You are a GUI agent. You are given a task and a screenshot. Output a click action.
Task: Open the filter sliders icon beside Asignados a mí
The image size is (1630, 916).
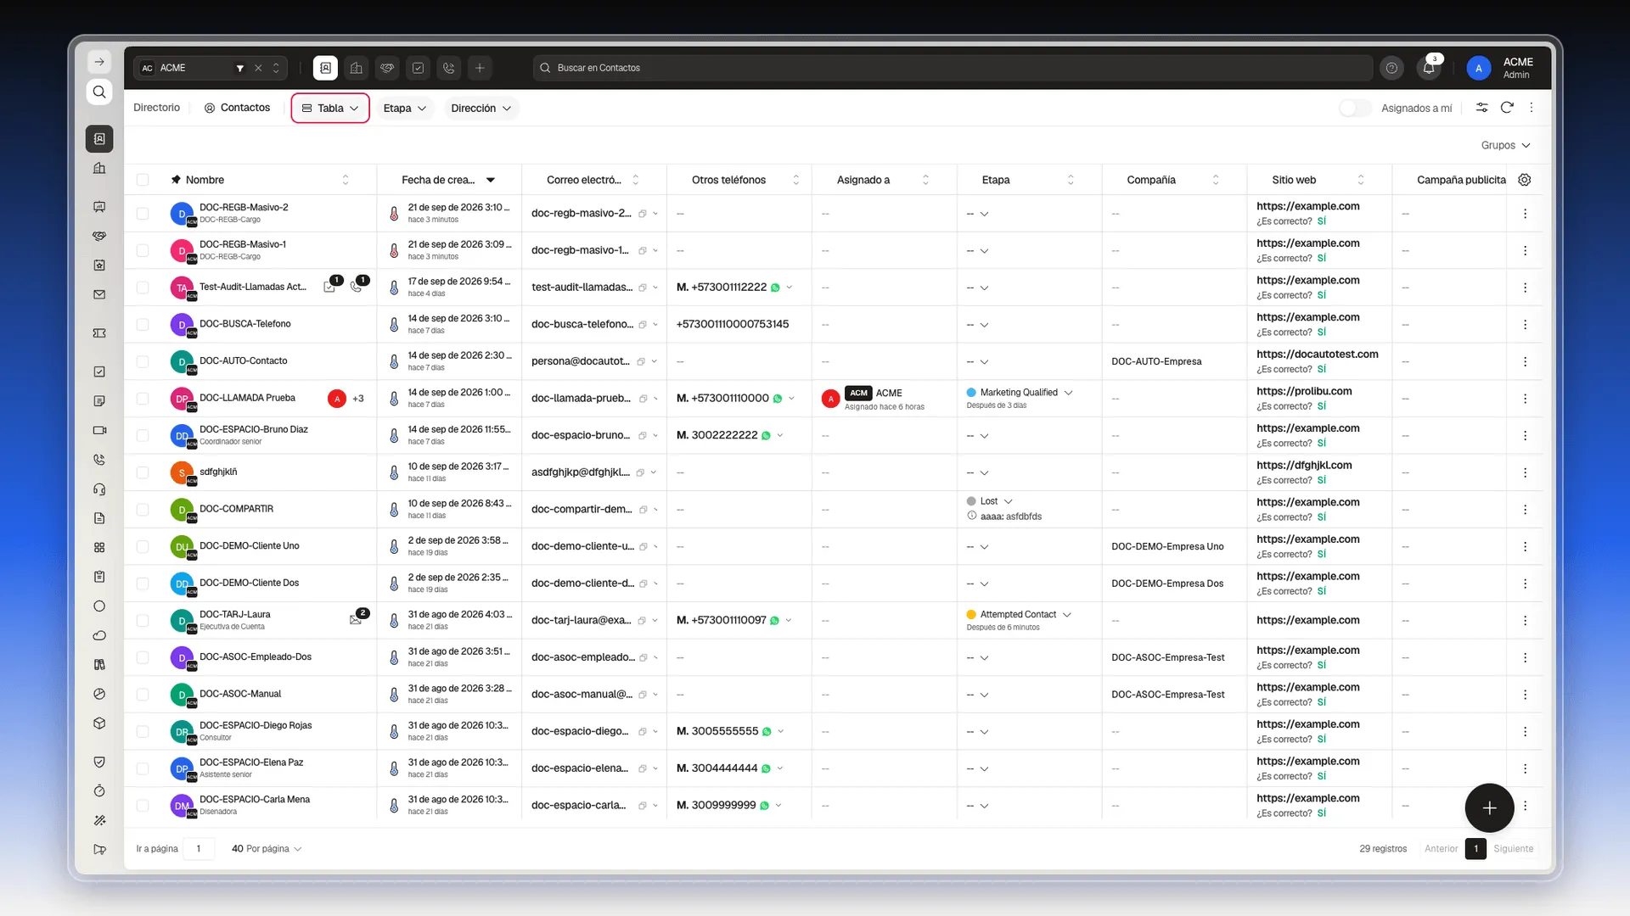(1481, 108)
